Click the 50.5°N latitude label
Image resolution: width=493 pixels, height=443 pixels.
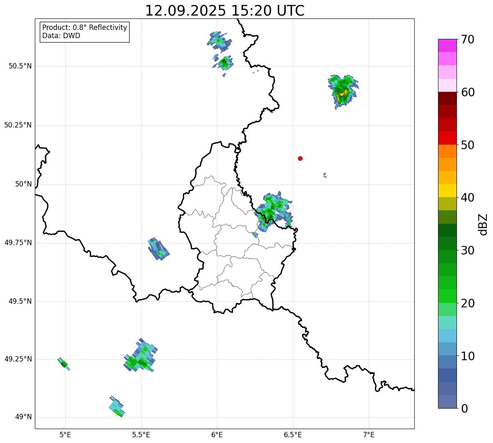20,66
